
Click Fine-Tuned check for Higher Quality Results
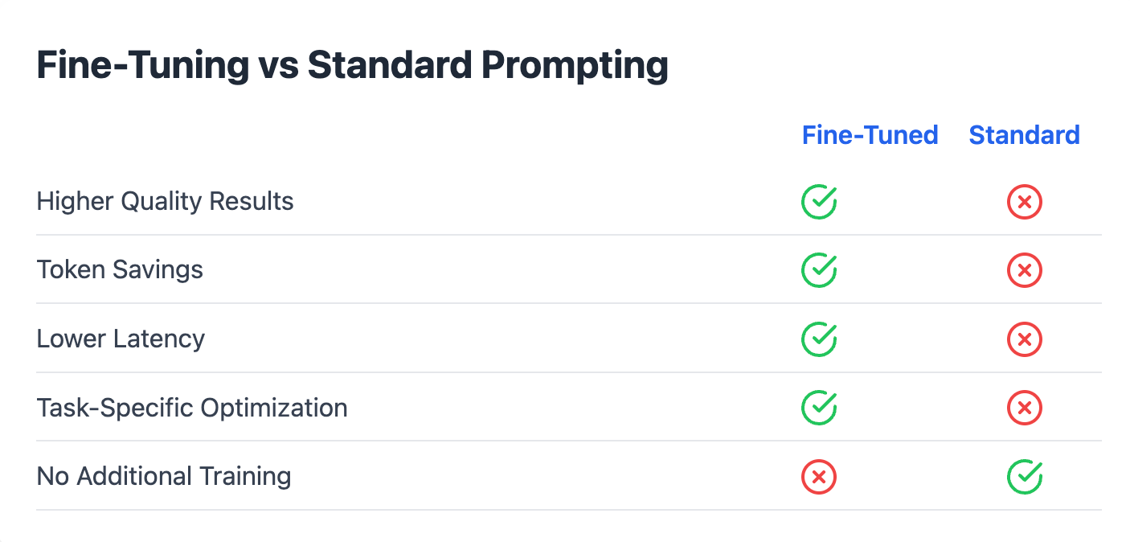[x=819, y=201]
